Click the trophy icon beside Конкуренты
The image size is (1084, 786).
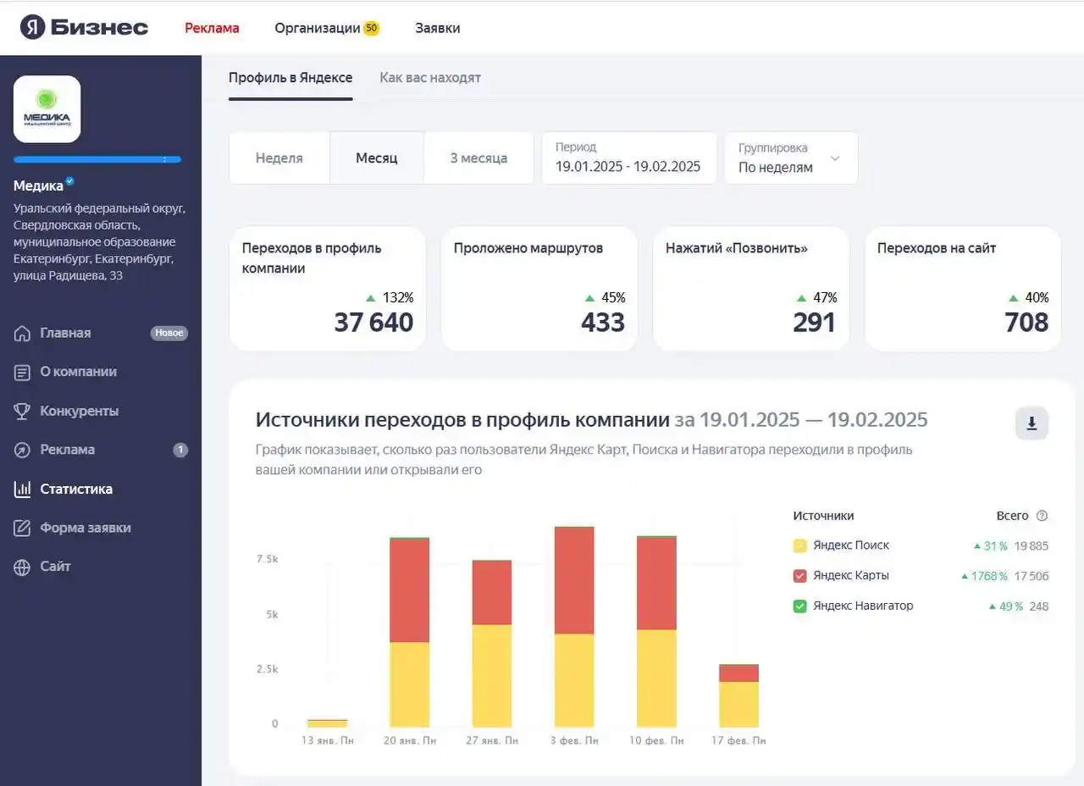22,411
